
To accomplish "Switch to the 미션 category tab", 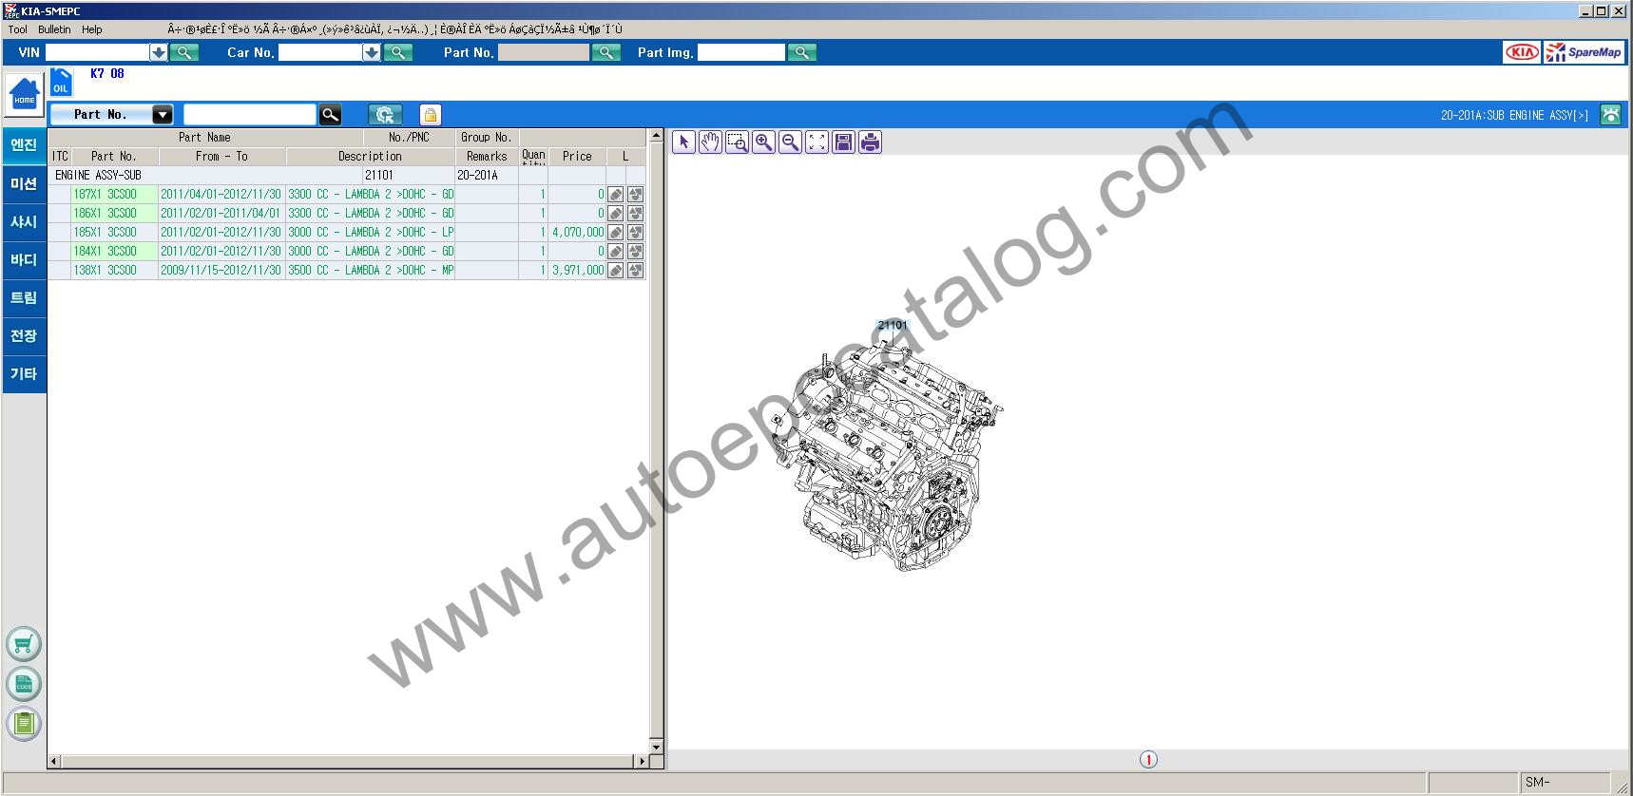I will (24, 183).
